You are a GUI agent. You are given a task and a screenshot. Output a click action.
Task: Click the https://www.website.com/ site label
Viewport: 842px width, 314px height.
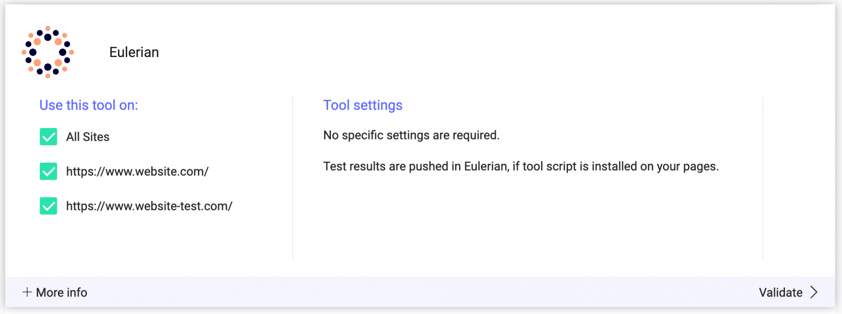[x=137, y=171]
